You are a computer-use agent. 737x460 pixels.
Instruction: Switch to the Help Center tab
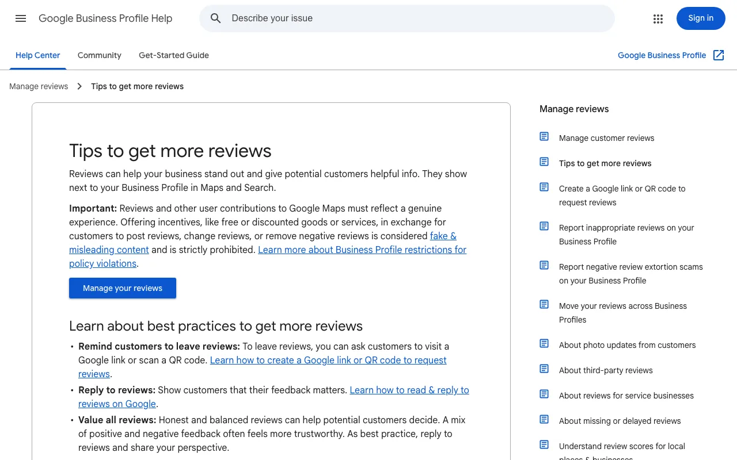(38, 55)
